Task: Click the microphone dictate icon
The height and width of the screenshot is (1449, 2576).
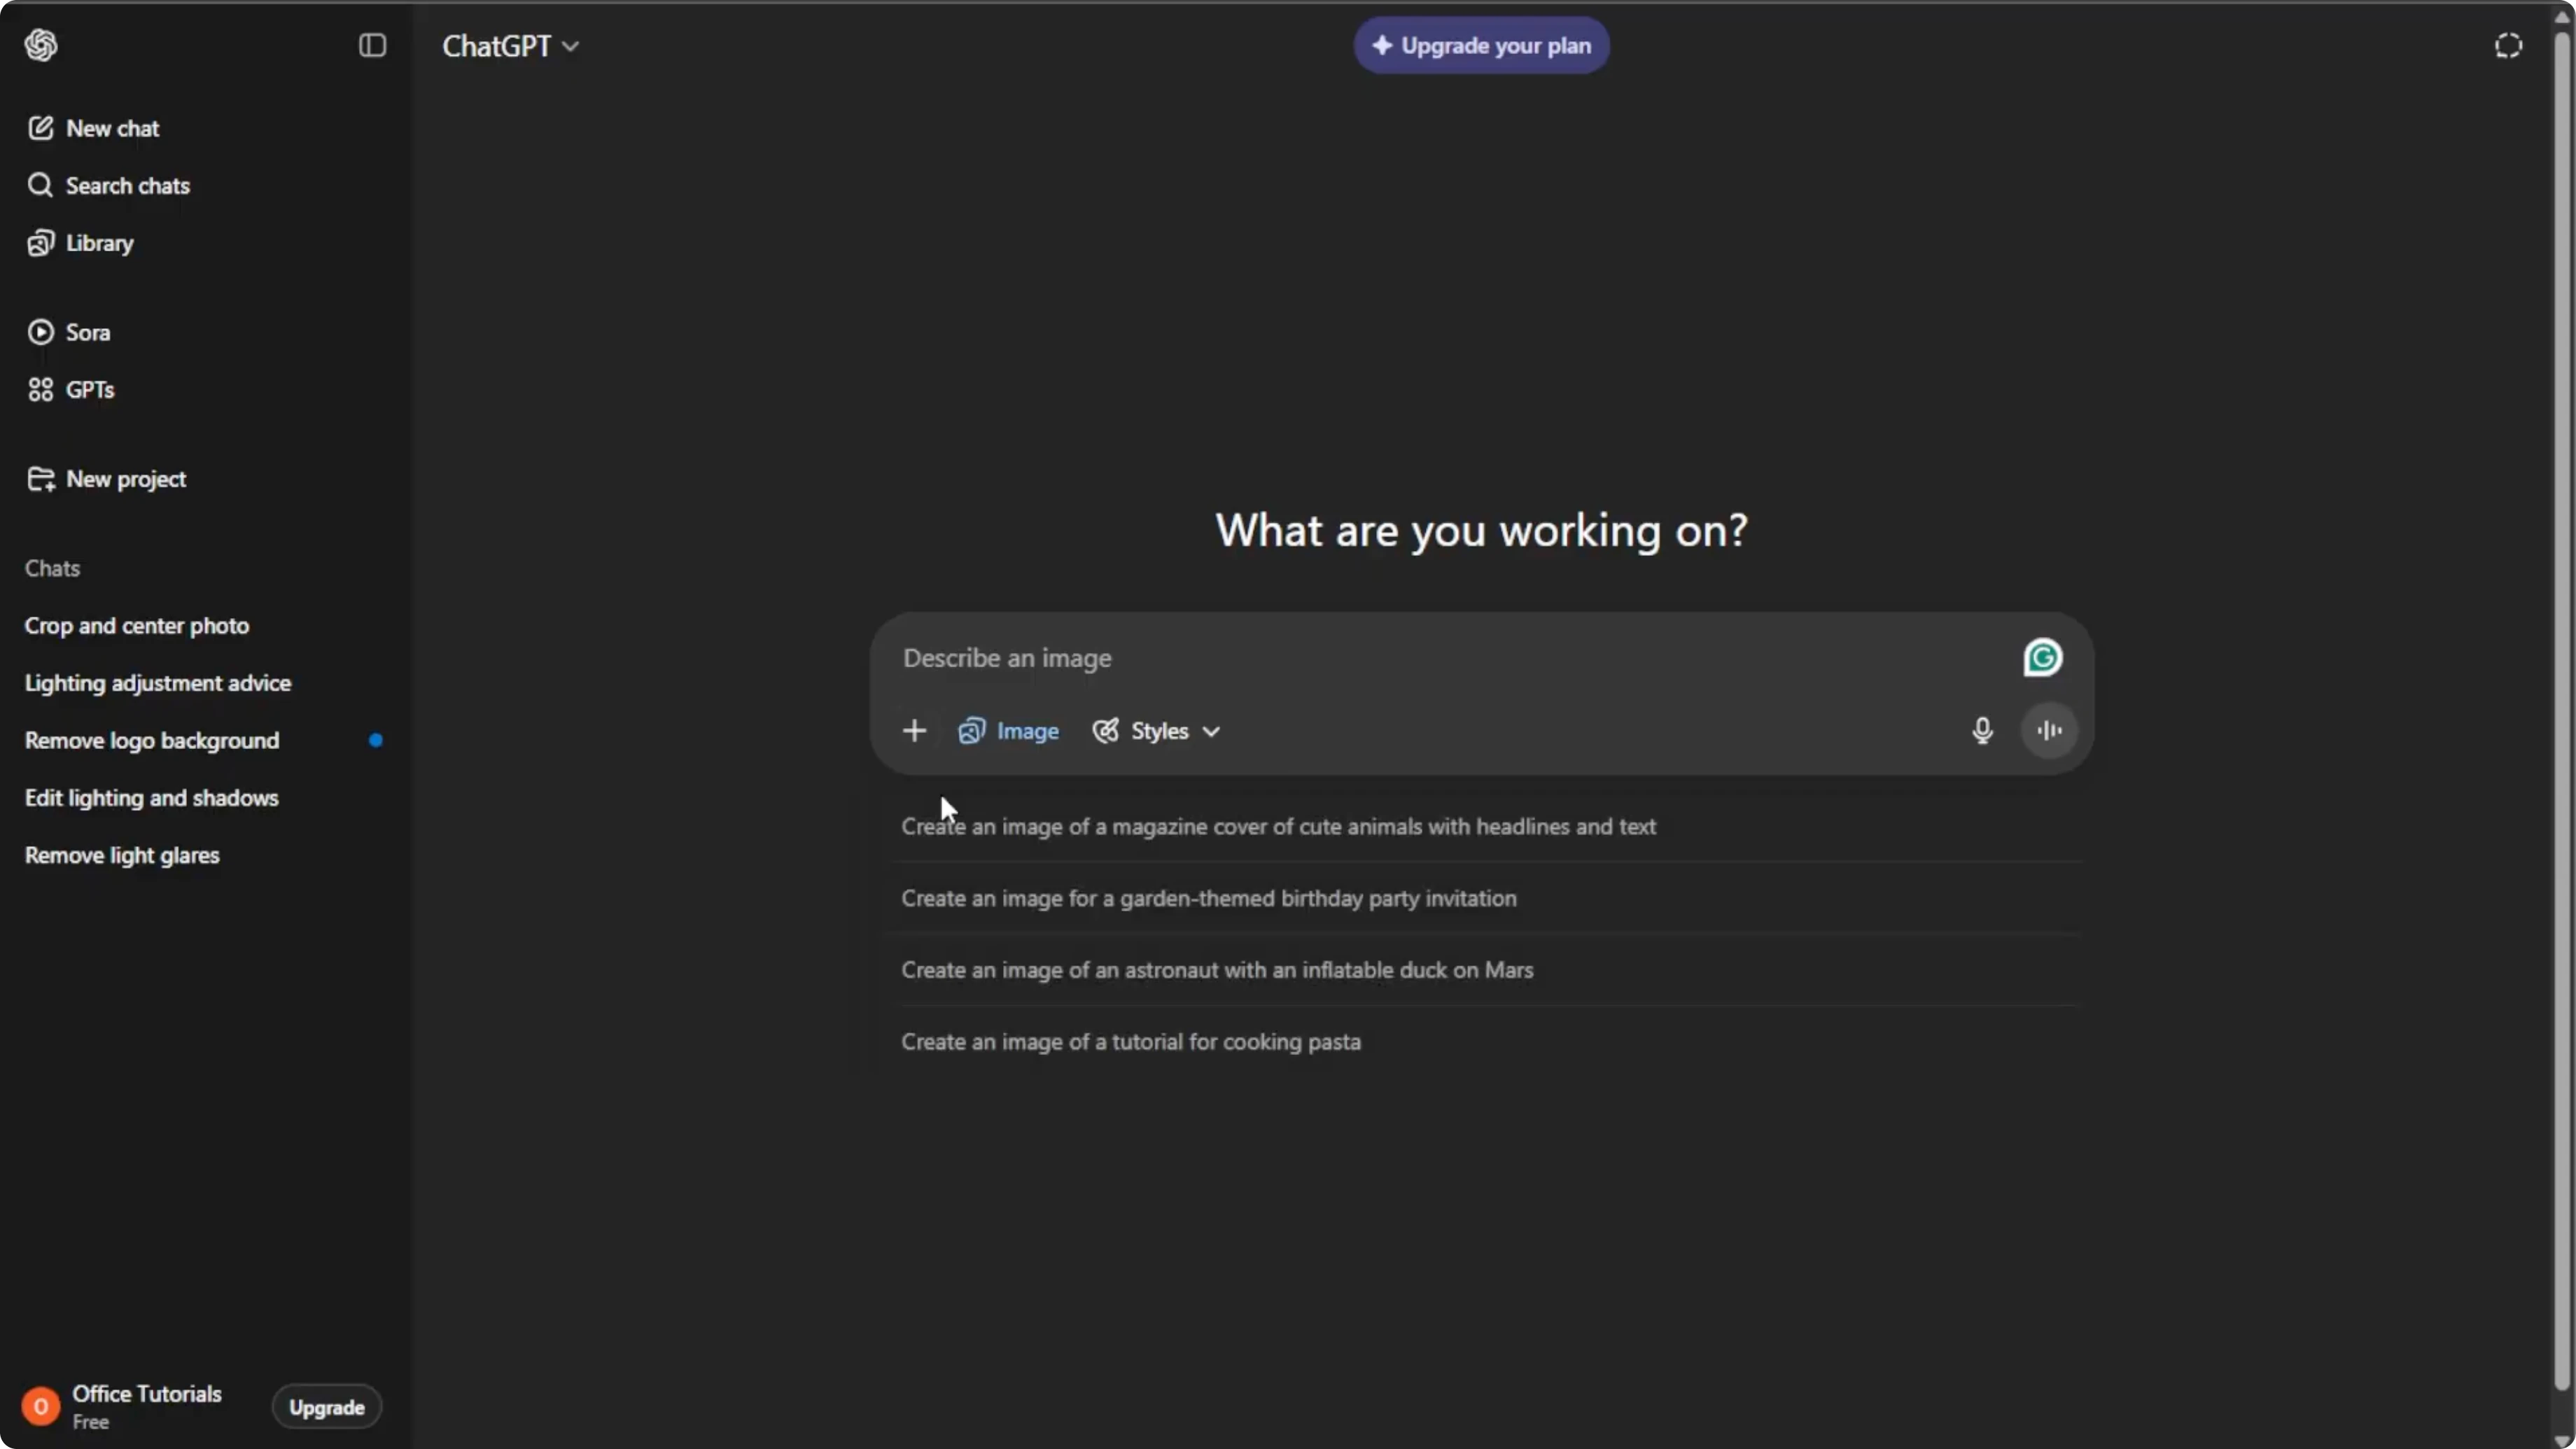Action: [1982, 731]
